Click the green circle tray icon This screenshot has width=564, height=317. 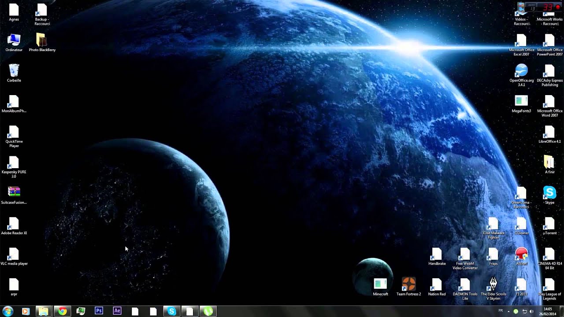516,311
